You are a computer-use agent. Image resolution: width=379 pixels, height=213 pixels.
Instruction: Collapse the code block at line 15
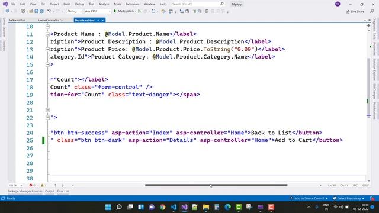47,64
